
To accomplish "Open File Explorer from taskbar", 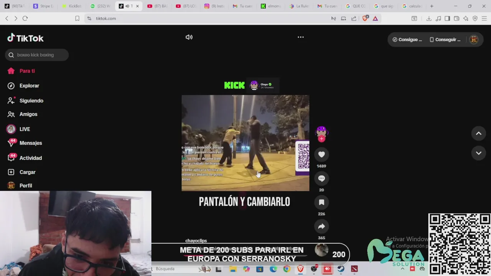I will pyautogui.click(x=232, y=269).
